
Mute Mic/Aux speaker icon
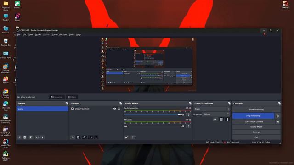[183, 126]
